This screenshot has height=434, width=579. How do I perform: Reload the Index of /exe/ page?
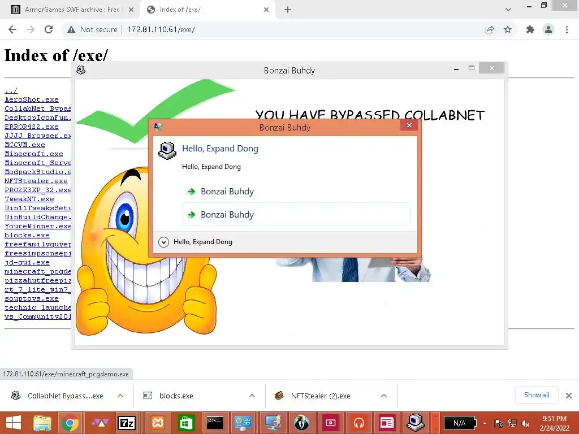coord(49,29)
